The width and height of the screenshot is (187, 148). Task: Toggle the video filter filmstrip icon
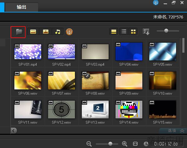(33, 32)
